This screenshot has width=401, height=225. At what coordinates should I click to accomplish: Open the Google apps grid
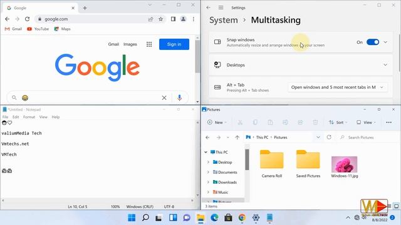pyautogui.click(x=149, y=44)
